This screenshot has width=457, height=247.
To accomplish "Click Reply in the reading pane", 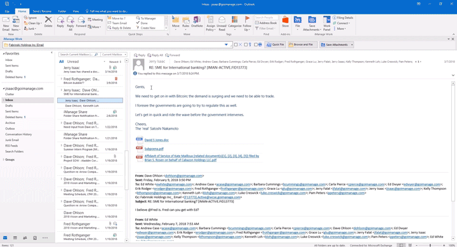I will (139, 55).
